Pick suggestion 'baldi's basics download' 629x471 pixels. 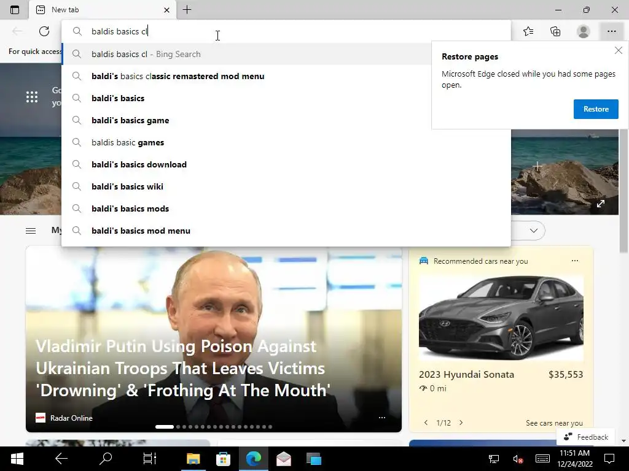click(x=286, y=164)
